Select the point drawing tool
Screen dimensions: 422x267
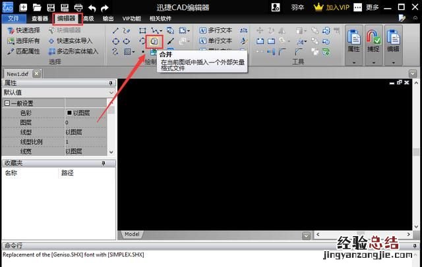coord(143,51)
